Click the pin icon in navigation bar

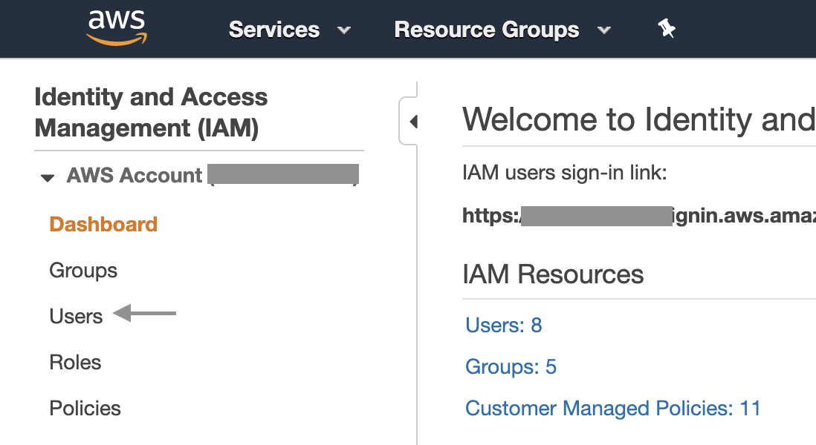coord(667,28)
